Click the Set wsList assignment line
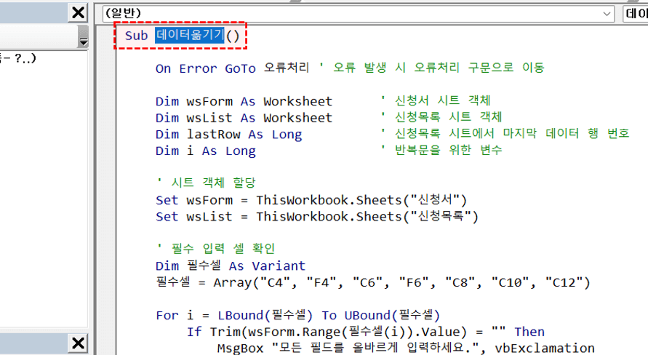This screenshot has width=648, height=355. (x=316, y=217)
